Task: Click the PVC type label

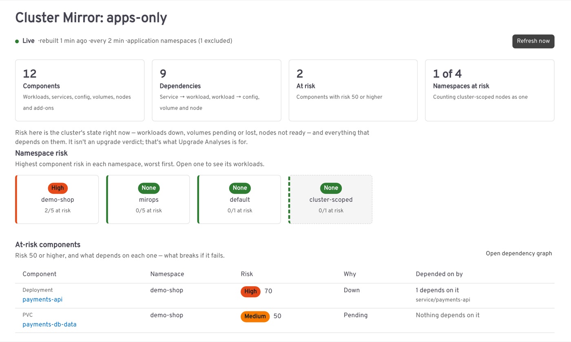Action: tap(27, 316)
